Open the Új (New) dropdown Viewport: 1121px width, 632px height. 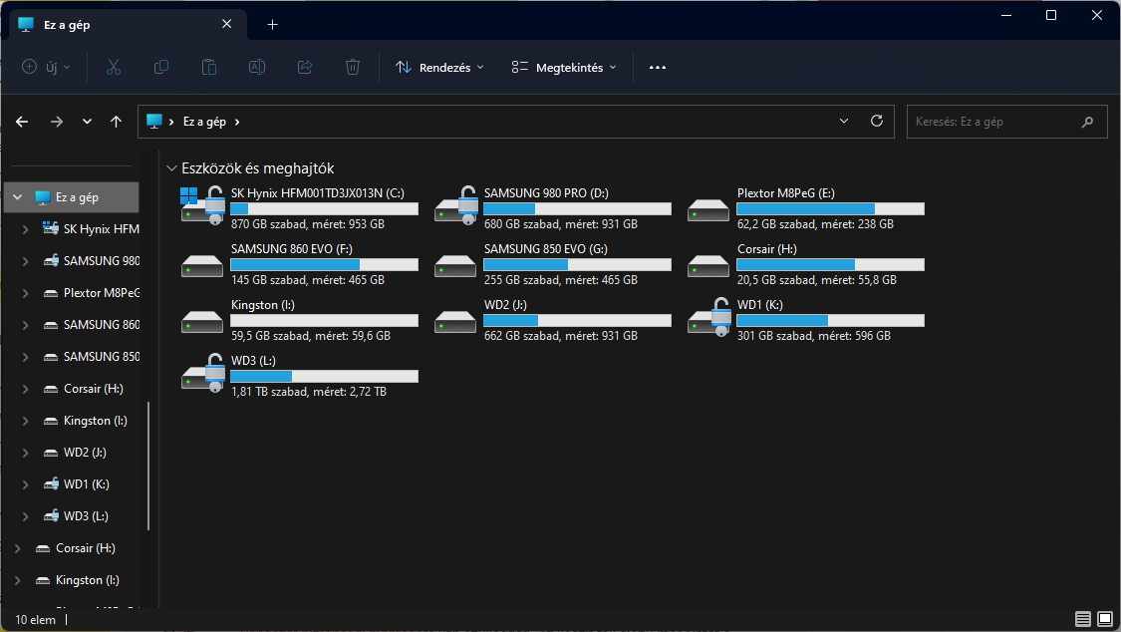pyautogui.click(x=47, y=67)
